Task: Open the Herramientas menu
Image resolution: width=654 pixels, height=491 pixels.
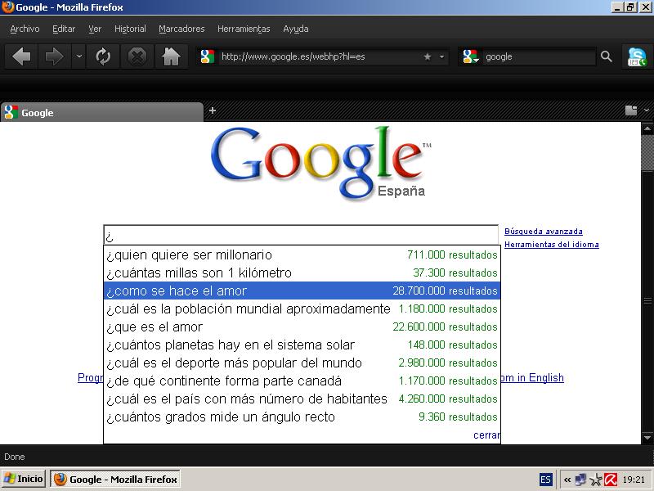Action: click(x=244, y=29)
